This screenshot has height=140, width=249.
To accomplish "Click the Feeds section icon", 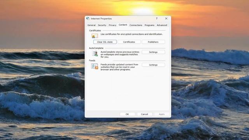I will tap(95, 66).
